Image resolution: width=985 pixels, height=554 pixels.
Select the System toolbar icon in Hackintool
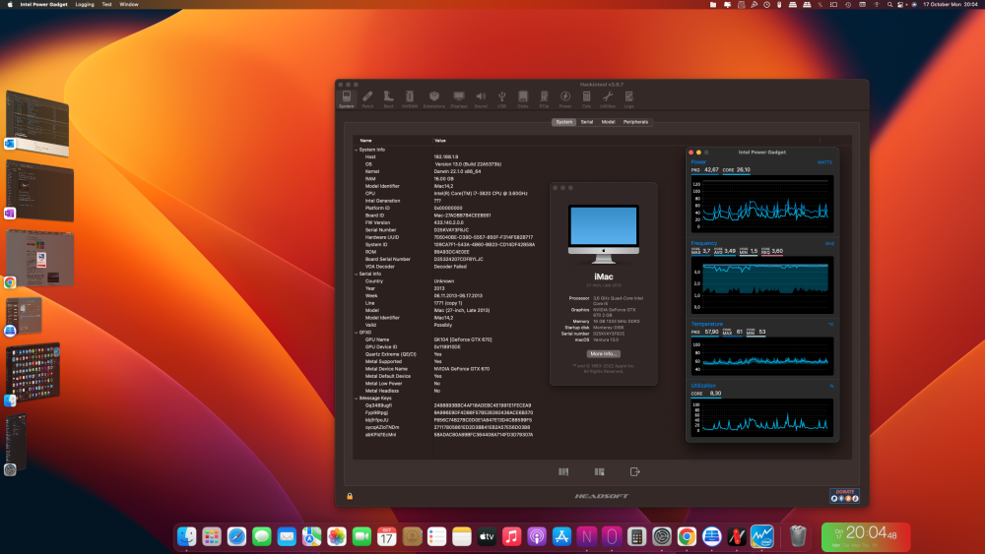coord(346,99)
